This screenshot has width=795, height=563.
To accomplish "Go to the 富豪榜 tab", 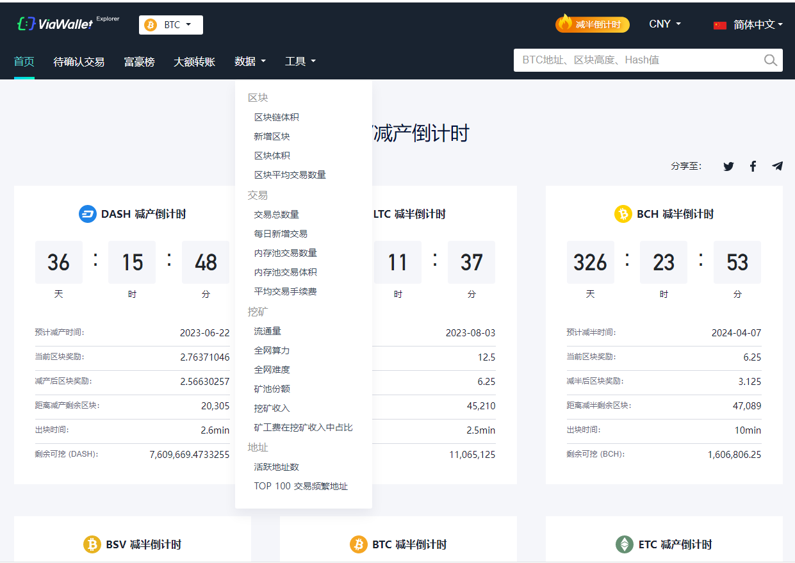I will pyautogui.click(x=139, y=62).
